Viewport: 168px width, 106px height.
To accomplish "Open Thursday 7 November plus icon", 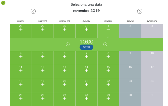I will (86, 56).
